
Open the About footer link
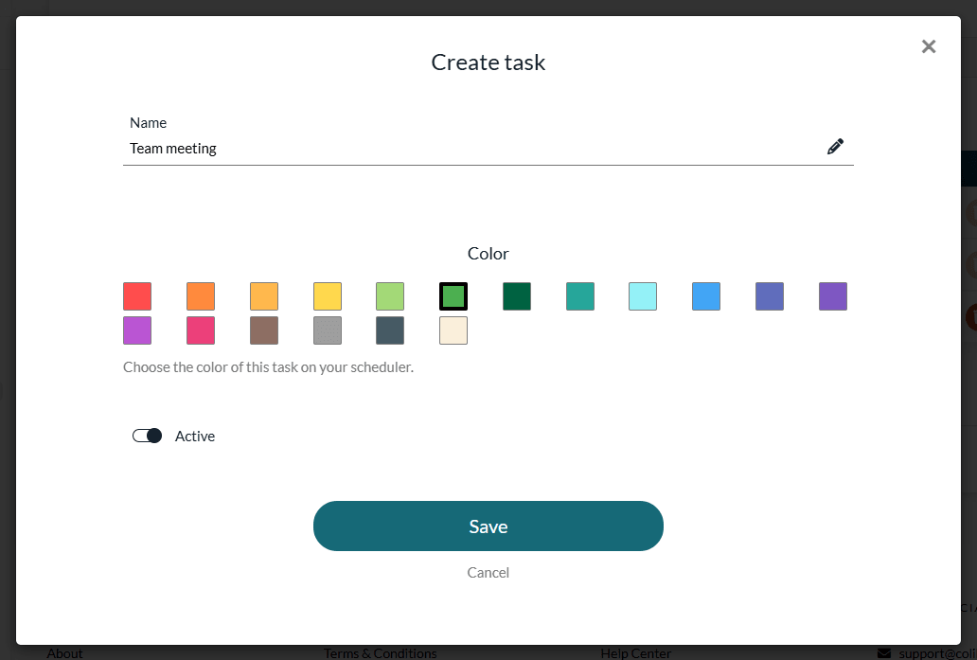tap(64, 653)
